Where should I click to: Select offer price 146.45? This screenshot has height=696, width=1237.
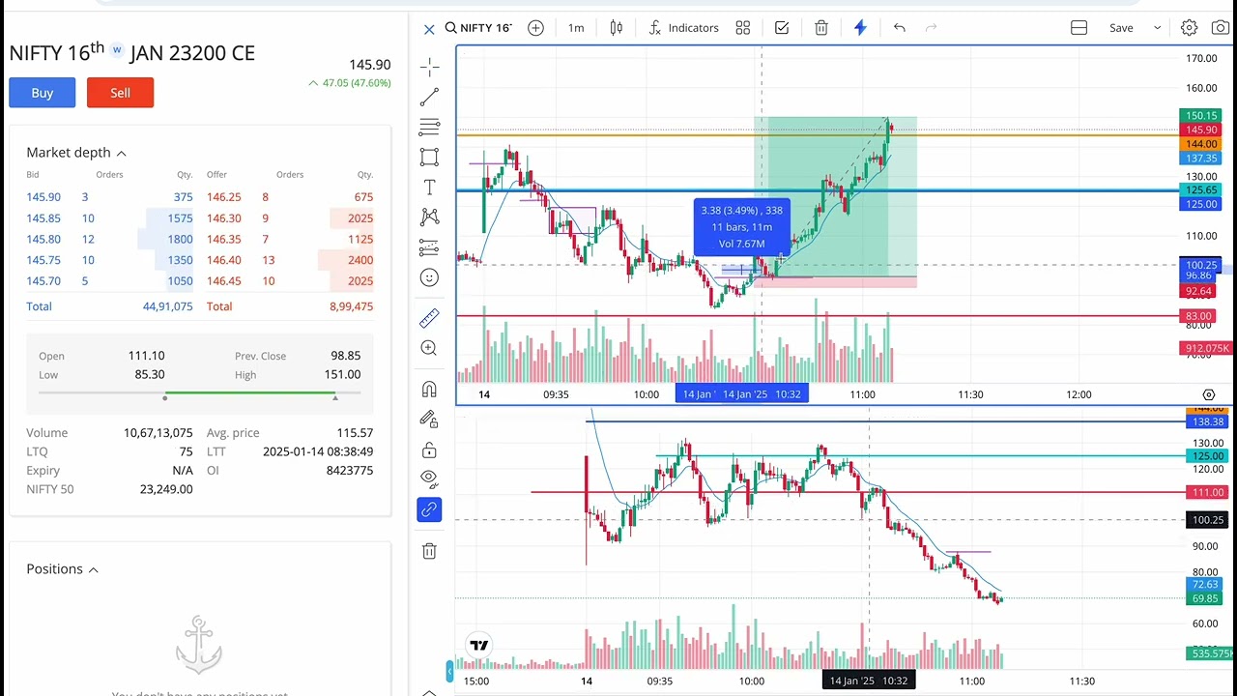[224, 281]
